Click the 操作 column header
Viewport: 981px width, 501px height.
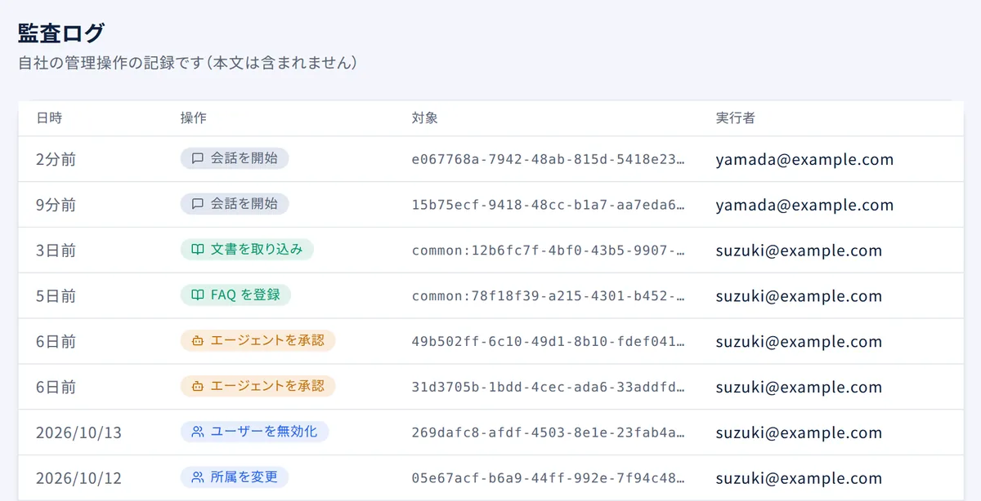(193, 118)
